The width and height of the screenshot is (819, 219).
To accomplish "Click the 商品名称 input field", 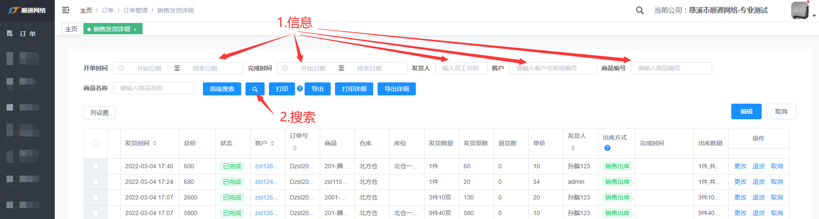I will [153, 88].
